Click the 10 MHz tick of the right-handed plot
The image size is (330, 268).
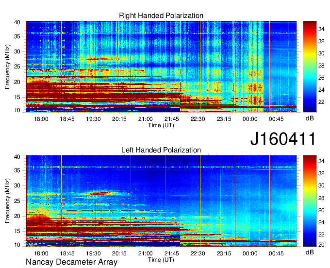click(17, 110)
